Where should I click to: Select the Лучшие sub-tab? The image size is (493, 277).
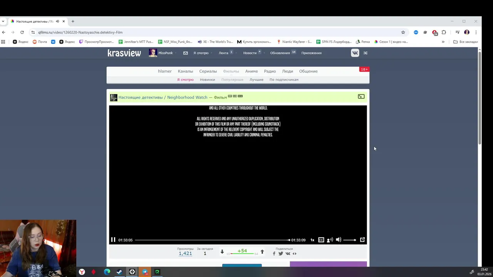click(x=256, y=80)
